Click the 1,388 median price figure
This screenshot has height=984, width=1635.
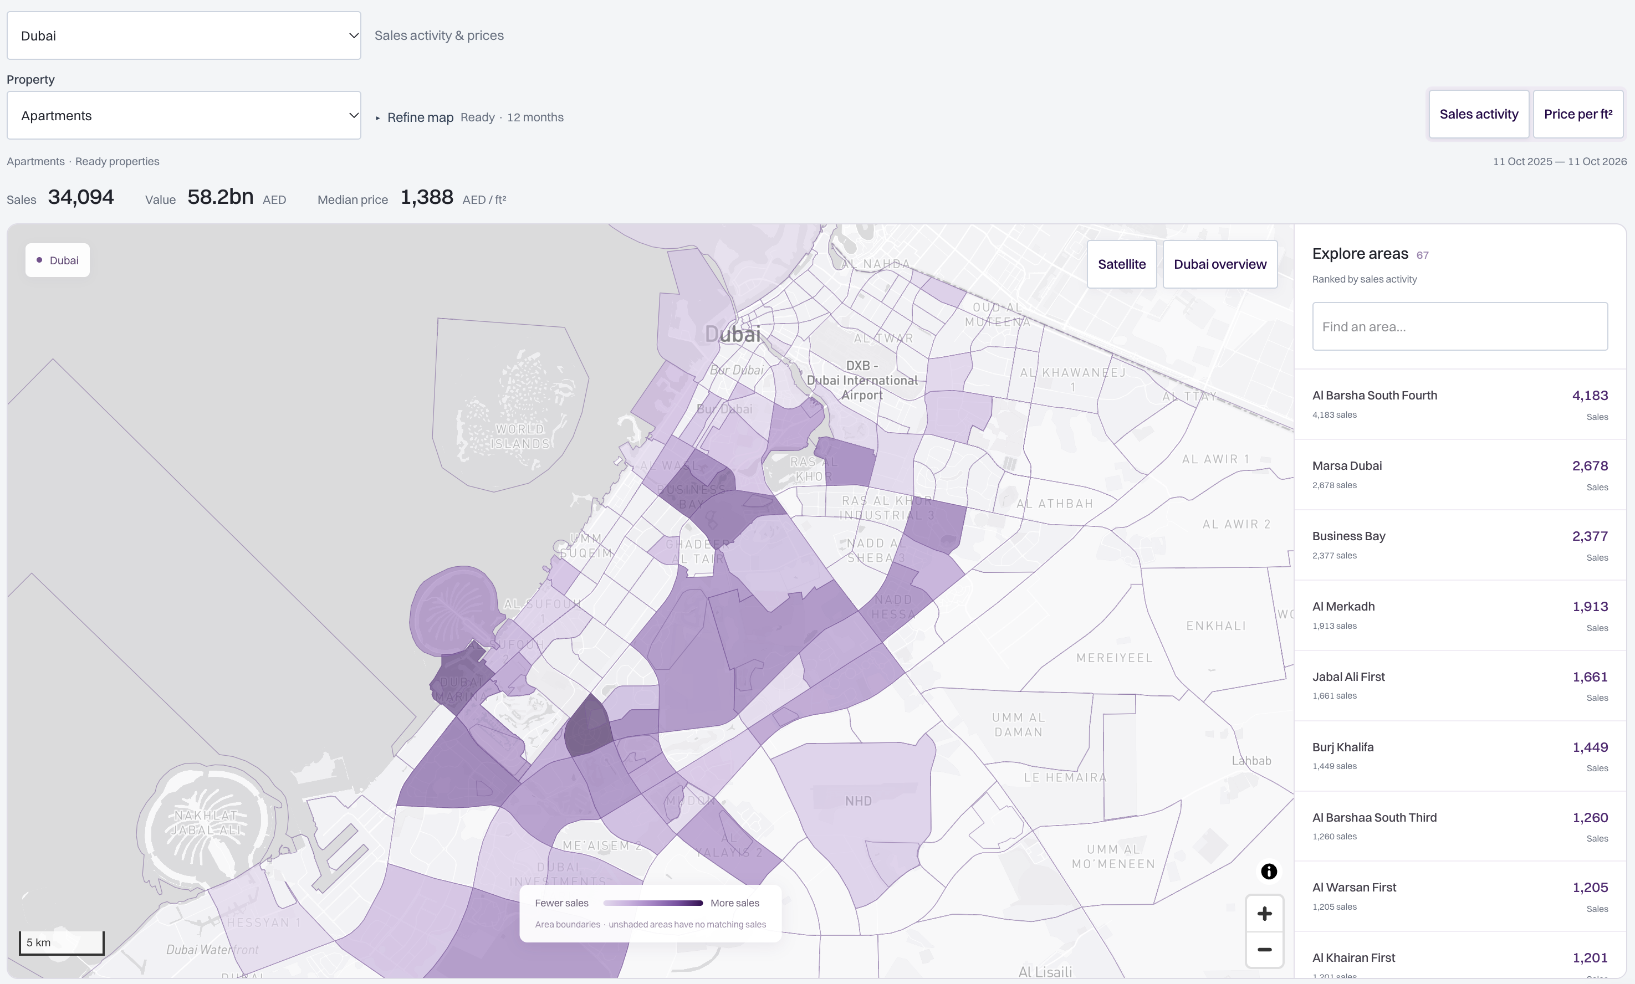(x=427, y=197)
